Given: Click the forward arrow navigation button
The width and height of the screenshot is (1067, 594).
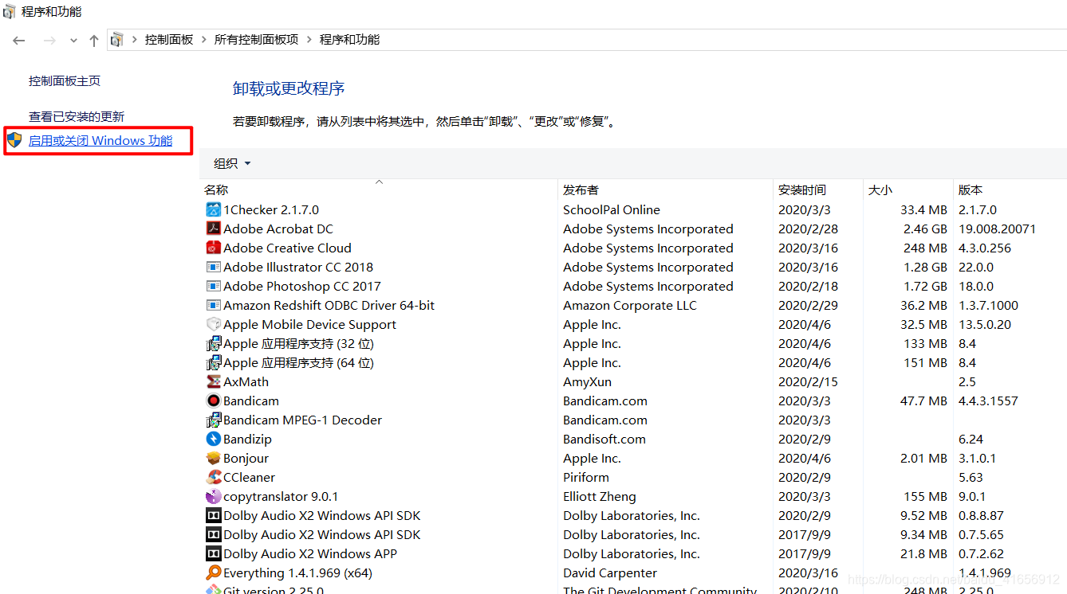Looking at the screenshot, I should pyautogui.click(x=49, y=40).
